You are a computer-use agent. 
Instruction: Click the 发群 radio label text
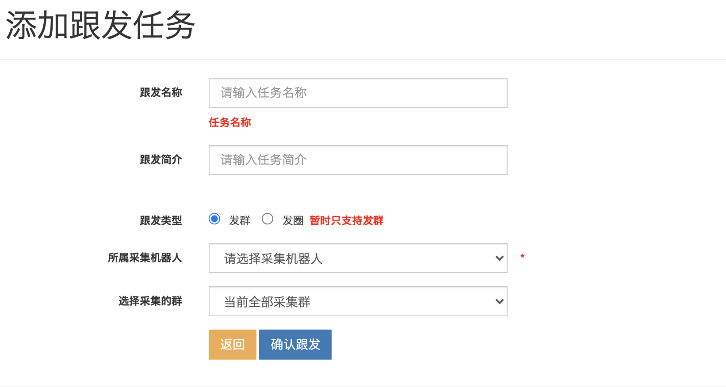(240, 220)
